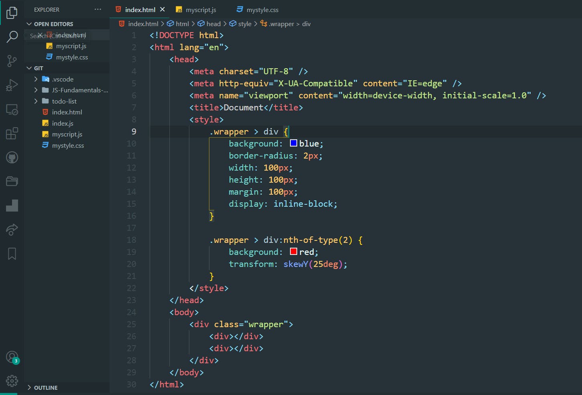
Task: Click line number 18 in the gutter
Action: [132, 240]
